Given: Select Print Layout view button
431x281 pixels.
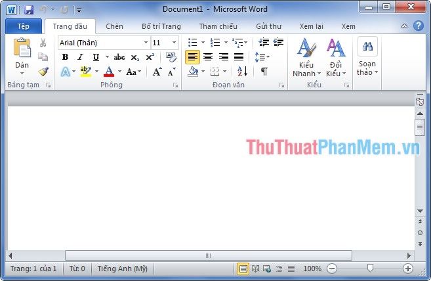Looking at the screenshot, I should click(243, 269).
